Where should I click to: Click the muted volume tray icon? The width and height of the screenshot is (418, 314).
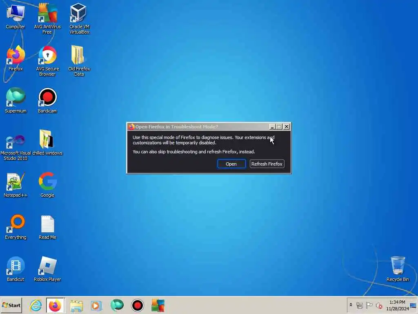click(379, 305)
